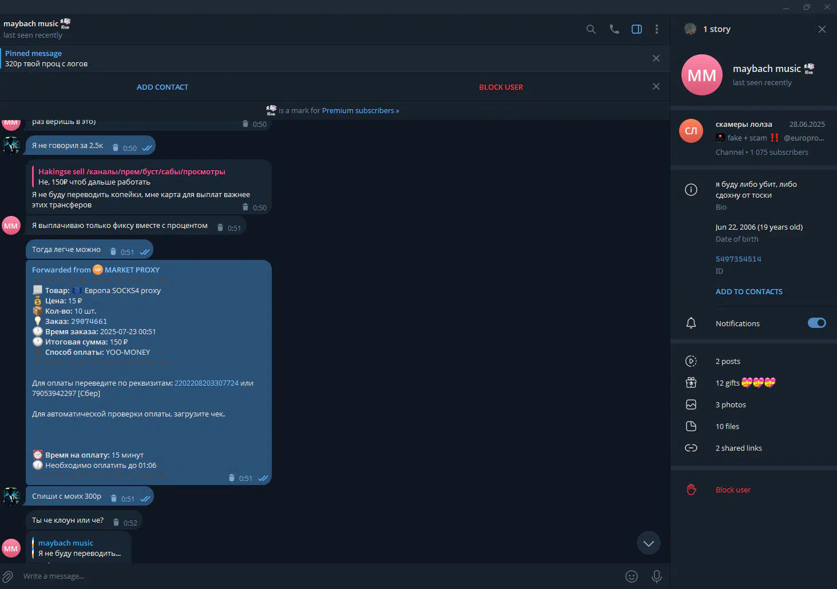Click the posts play-circle icon
The image size is (837, 589).
pyautogui.click(x=691, y=361)
